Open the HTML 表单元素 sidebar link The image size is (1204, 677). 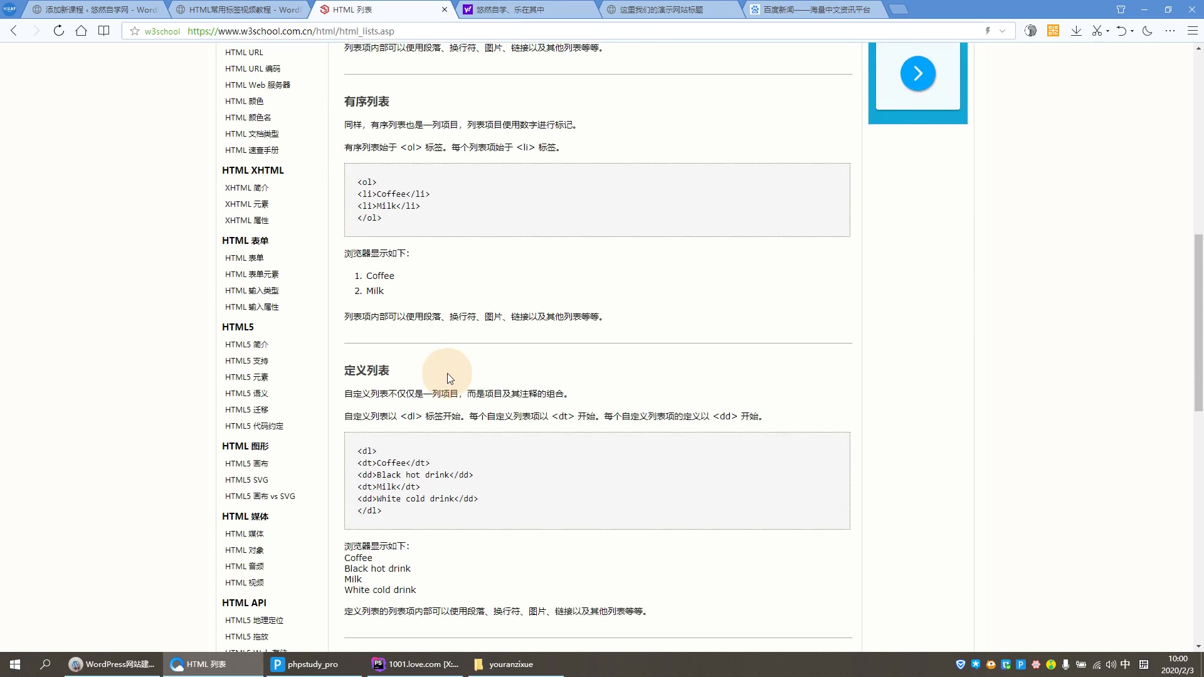[x=251, y=275]
